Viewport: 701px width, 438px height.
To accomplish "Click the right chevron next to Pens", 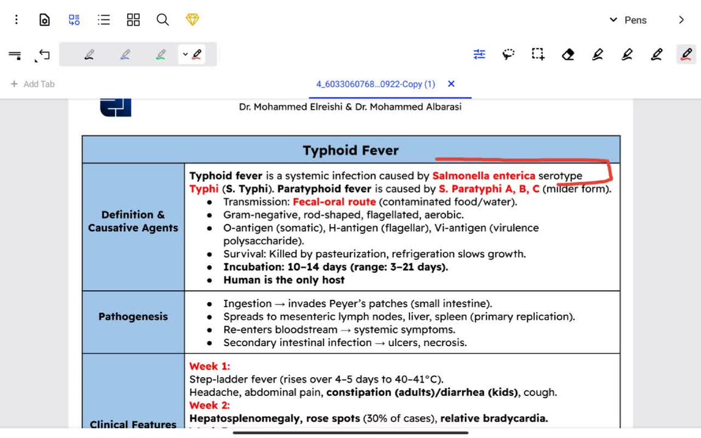I will (681, 20).
